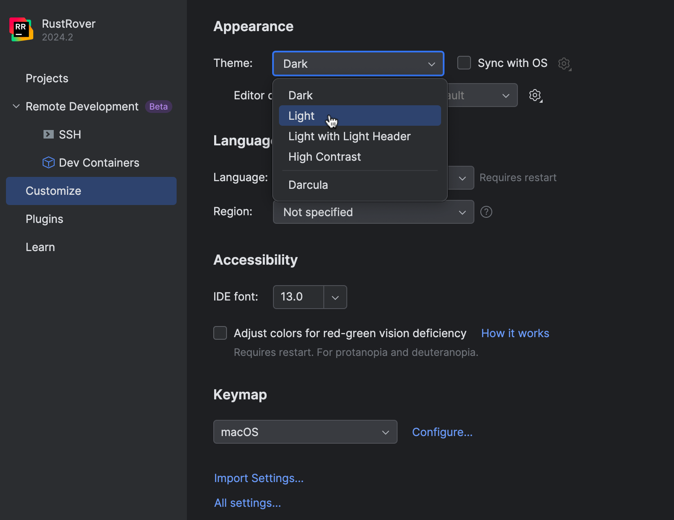Image resolution: width=674 pixels, height=520 pixels.
Task: Enable the Sync with OS checkbox
Action: pos(464,63)
